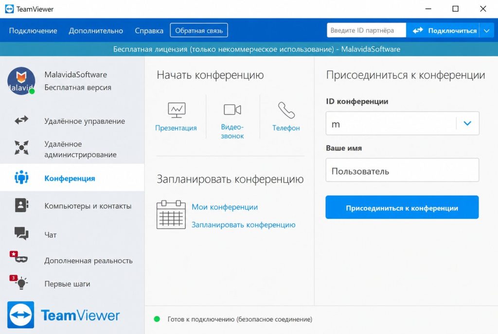Close the TeamViewer window
This screenshot has height=334, width=498.
click(x=483, y=9)
